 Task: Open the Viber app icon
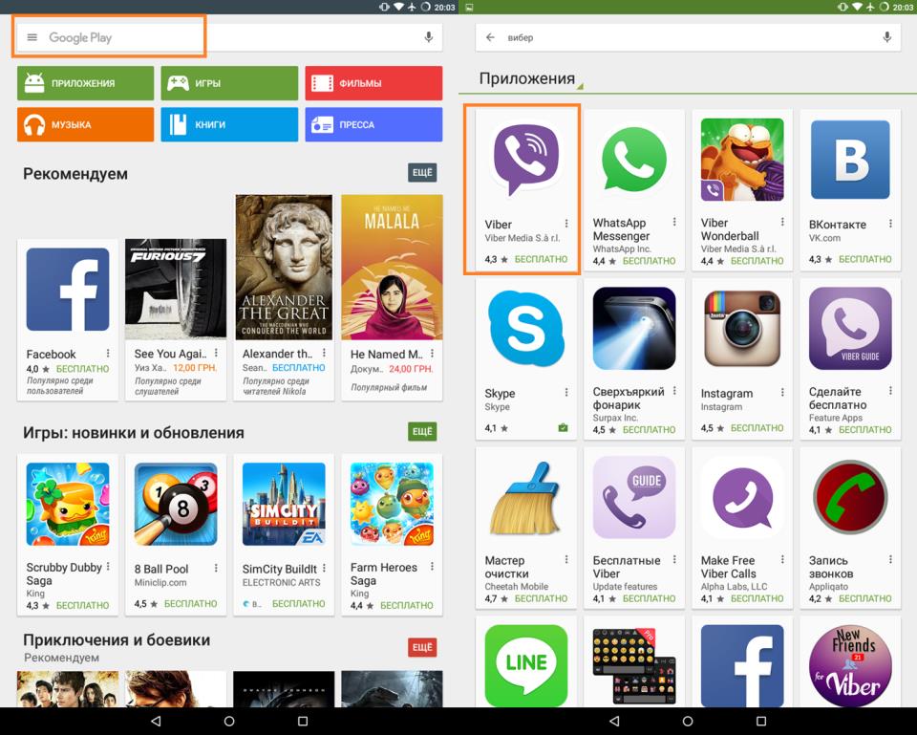525,159
